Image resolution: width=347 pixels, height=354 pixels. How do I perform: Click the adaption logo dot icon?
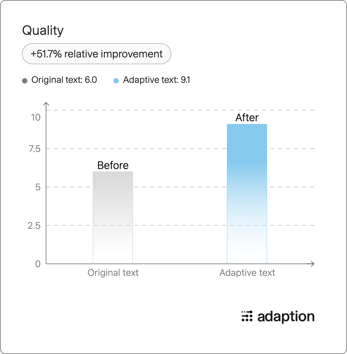click(x=247, y=316)
